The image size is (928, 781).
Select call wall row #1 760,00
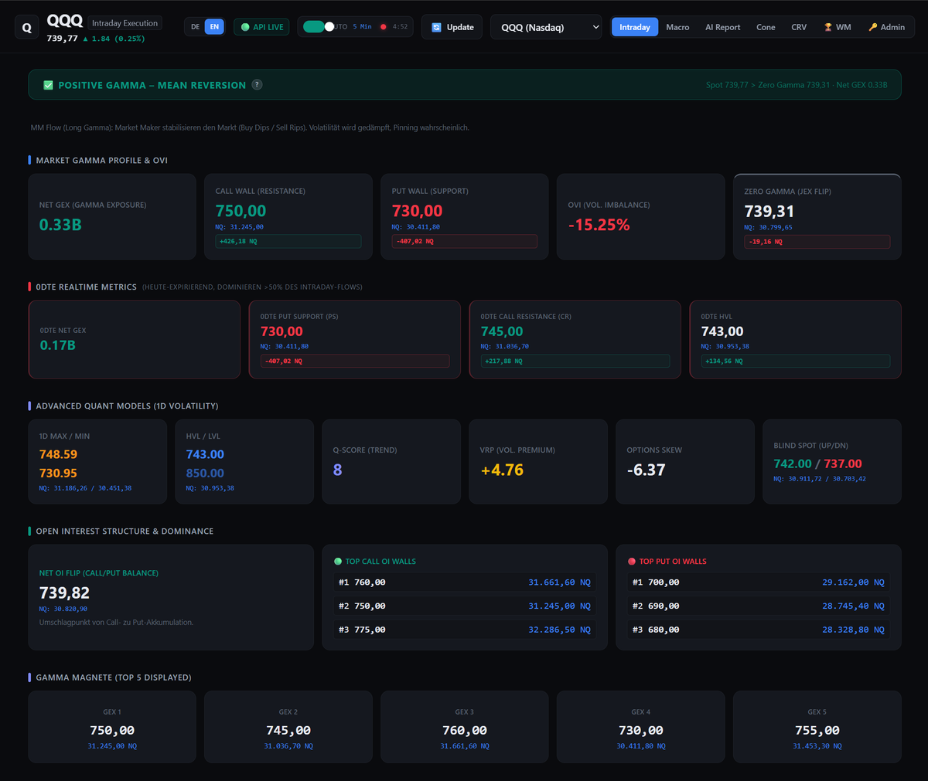pyautogui.click(x=464, y=582)
